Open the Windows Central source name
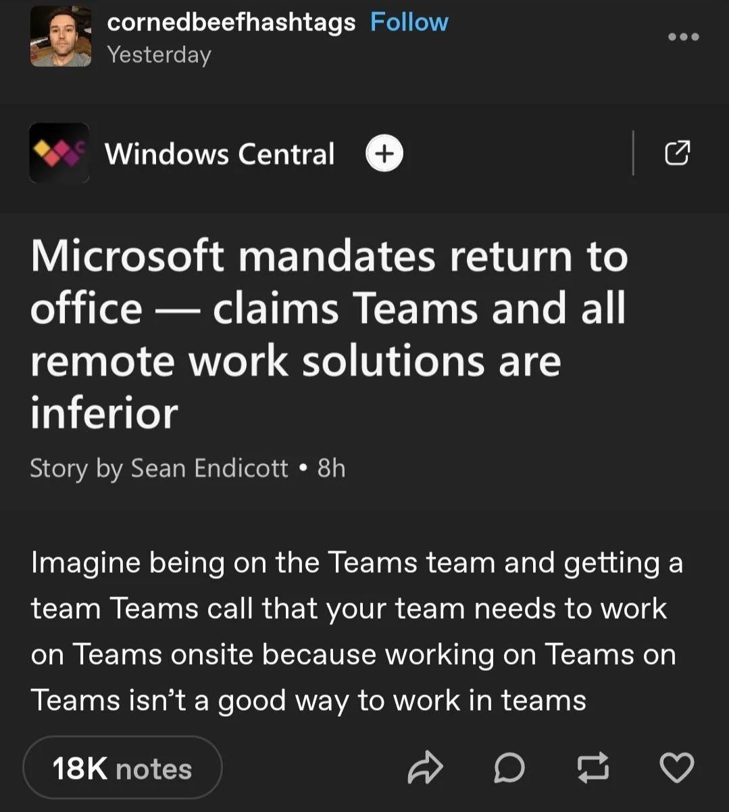 tap(220, 154)
